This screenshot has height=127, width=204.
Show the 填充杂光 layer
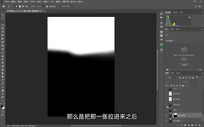166,105
